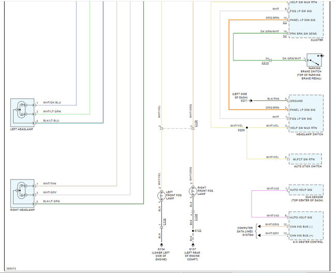
Task: Select the WHT/DK BLU wire label
Action: click(x=52, y=103)
